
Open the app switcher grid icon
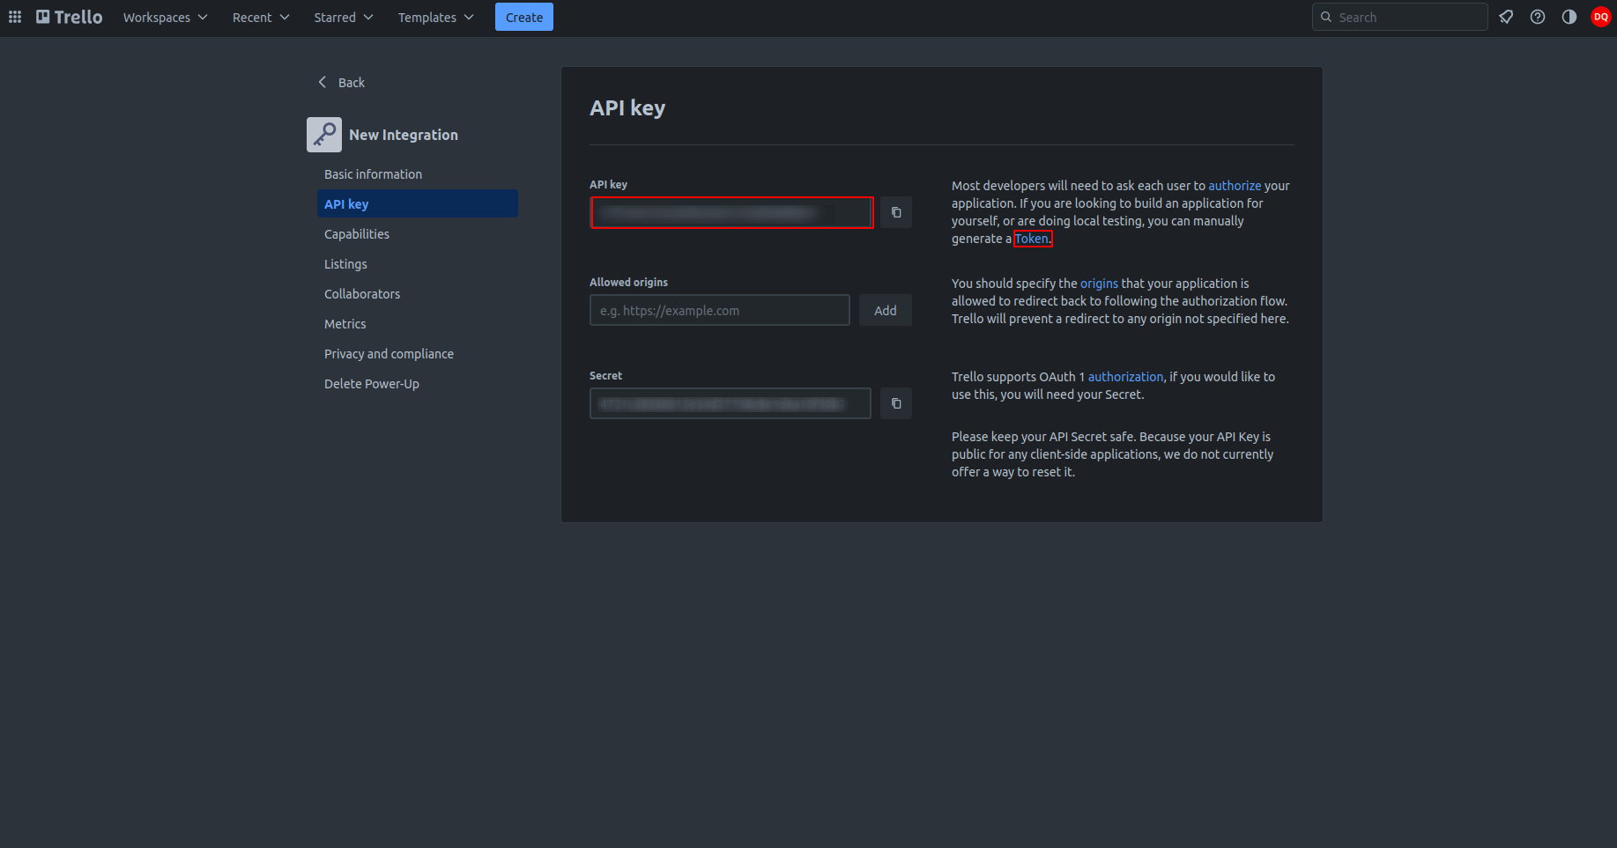[x=15, y=17]
